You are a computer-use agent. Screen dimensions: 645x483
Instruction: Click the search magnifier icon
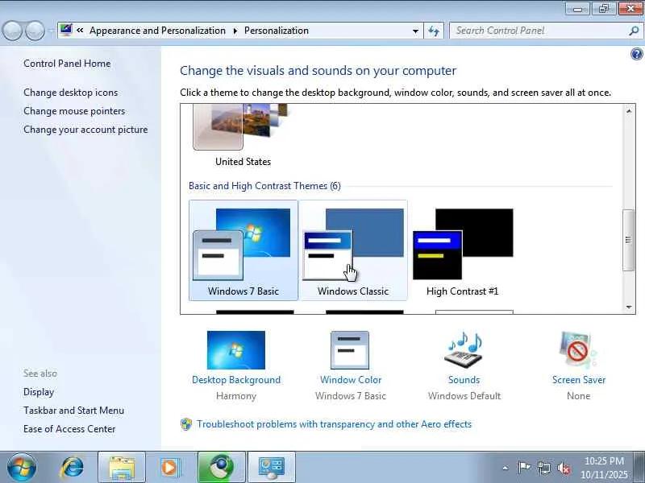(634, 31)
